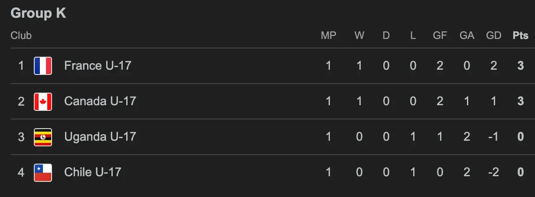The image size is (535, 197).
Task: Click the Pts column header
Action: [x=520, y=36]
